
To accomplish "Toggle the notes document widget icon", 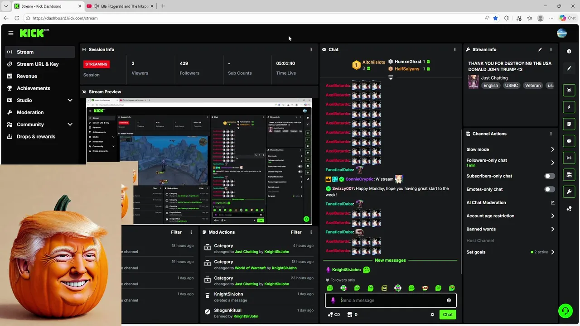I will point(569,124).
